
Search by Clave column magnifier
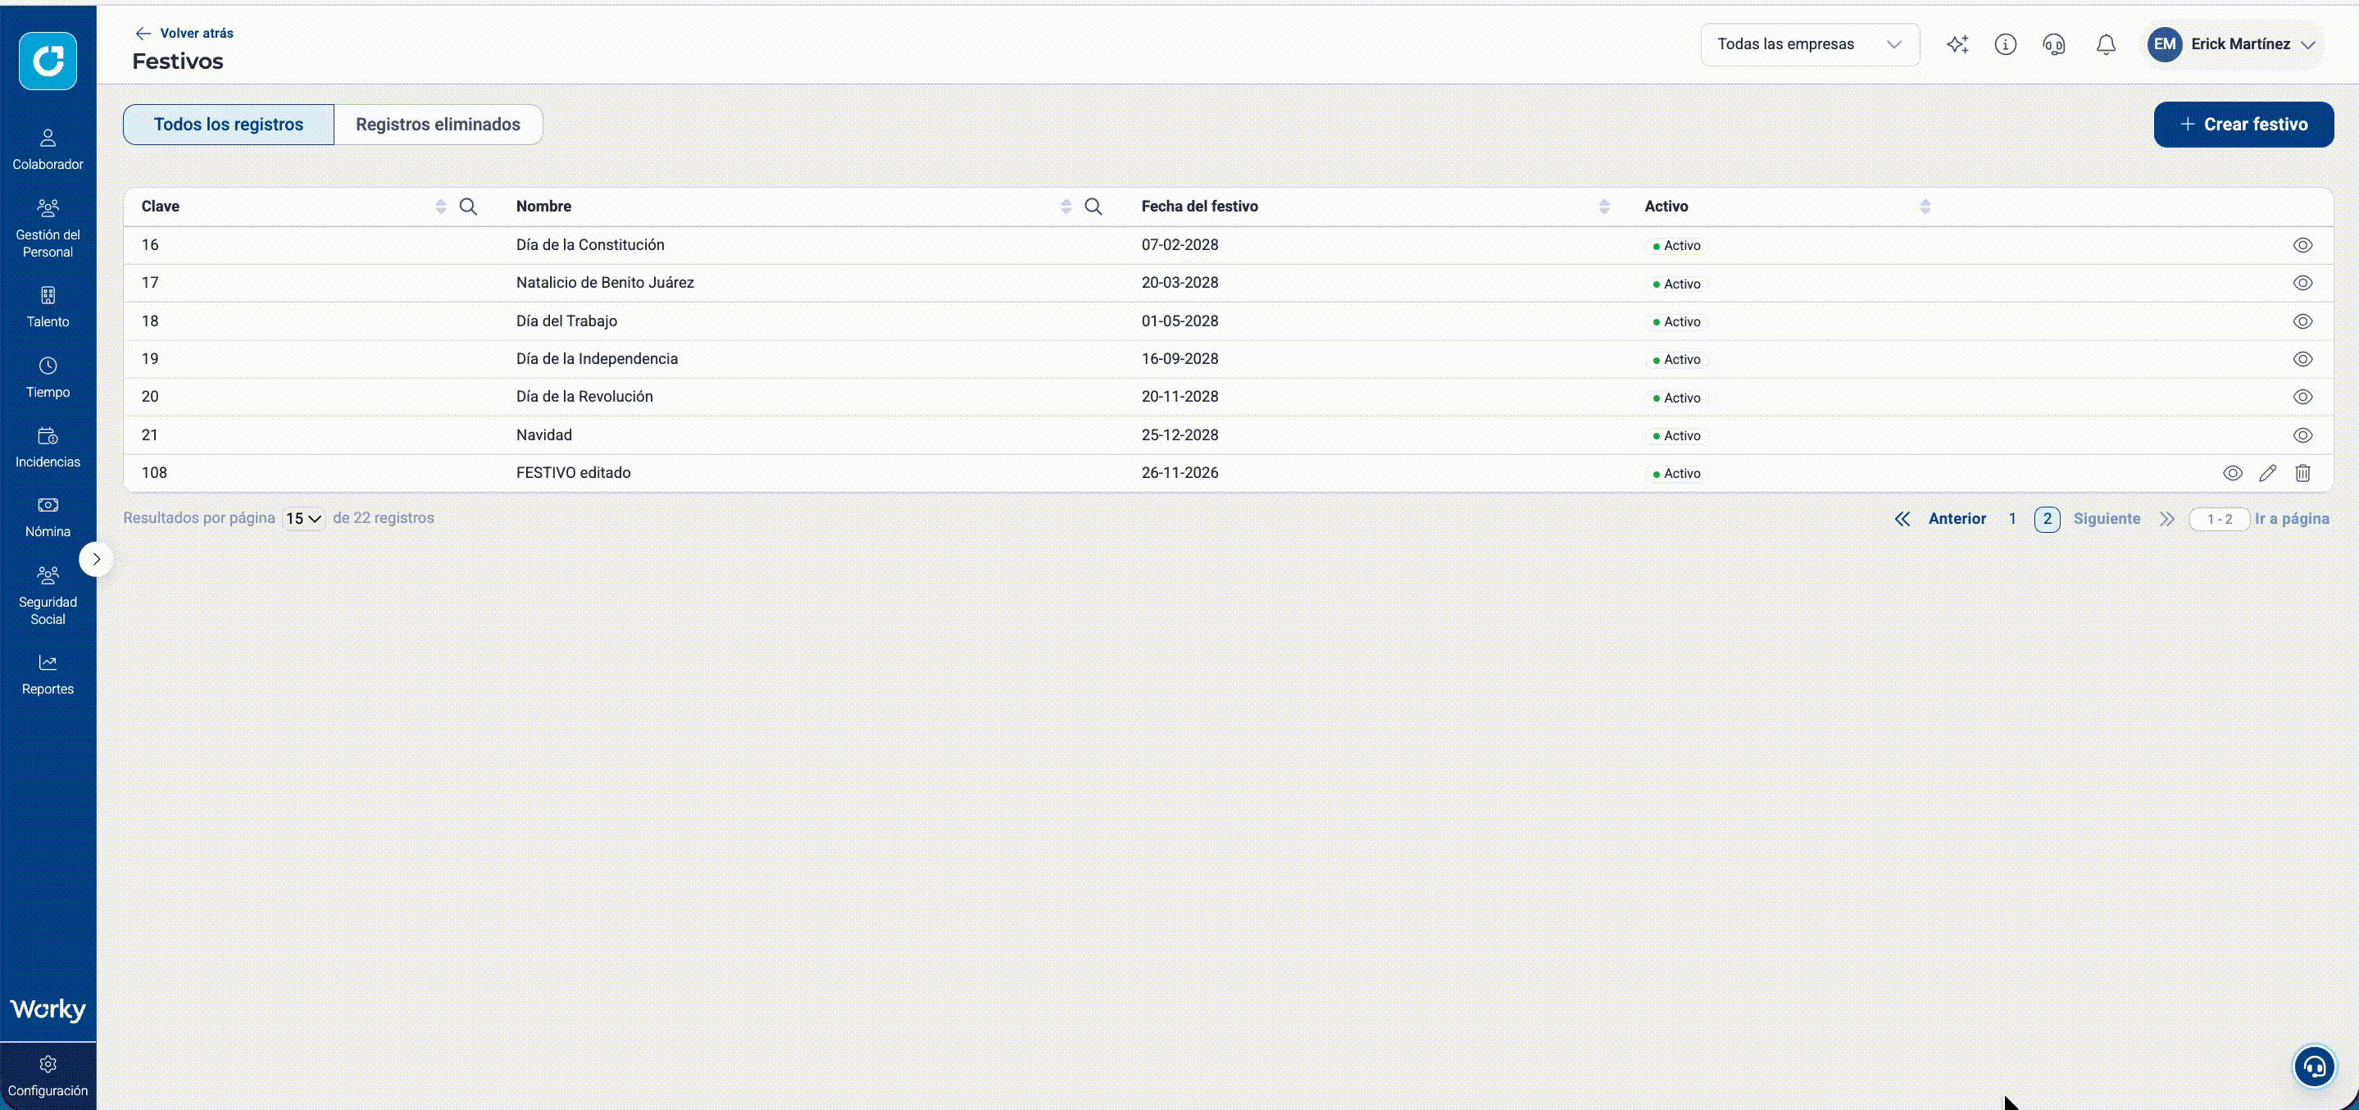[468, 207]
